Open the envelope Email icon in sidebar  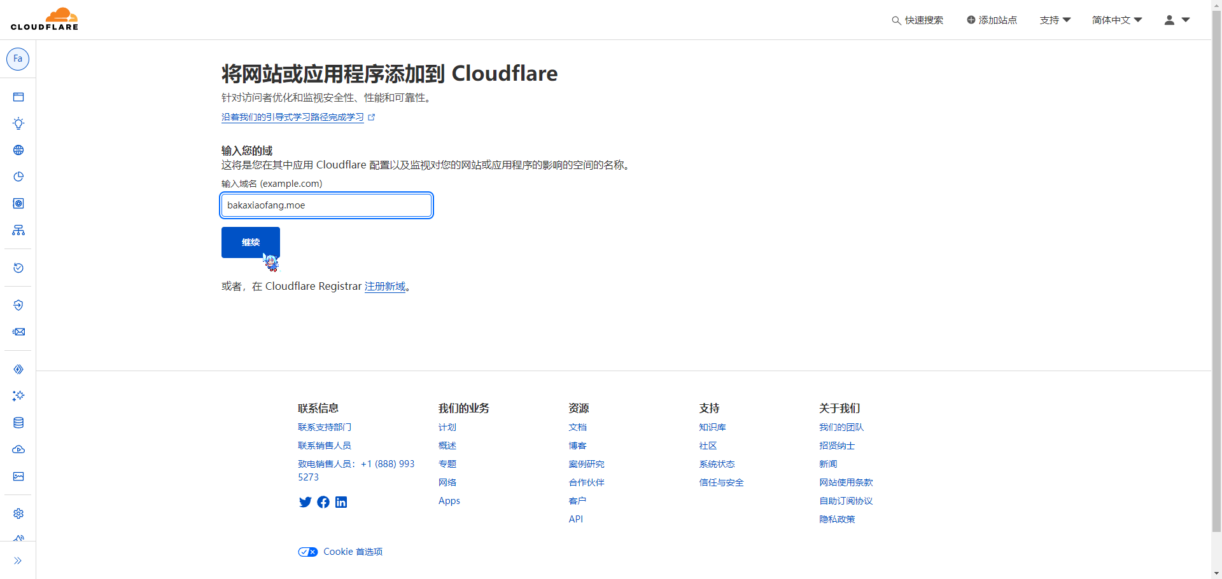click(x=18, y=332)
